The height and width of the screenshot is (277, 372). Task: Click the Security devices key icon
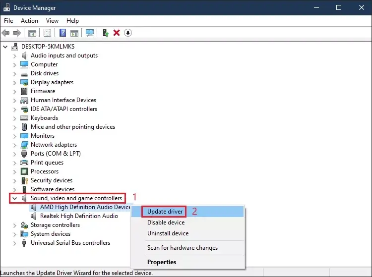pyautogui.click(x=24, y=180)
